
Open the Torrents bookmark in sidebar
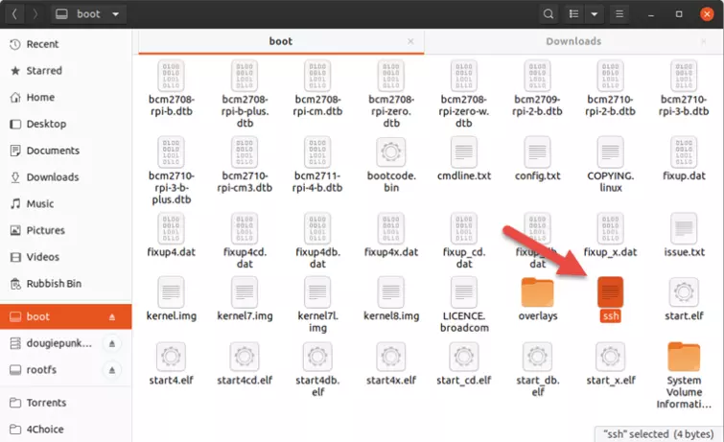pyautogui.click(x=65, y=403)
